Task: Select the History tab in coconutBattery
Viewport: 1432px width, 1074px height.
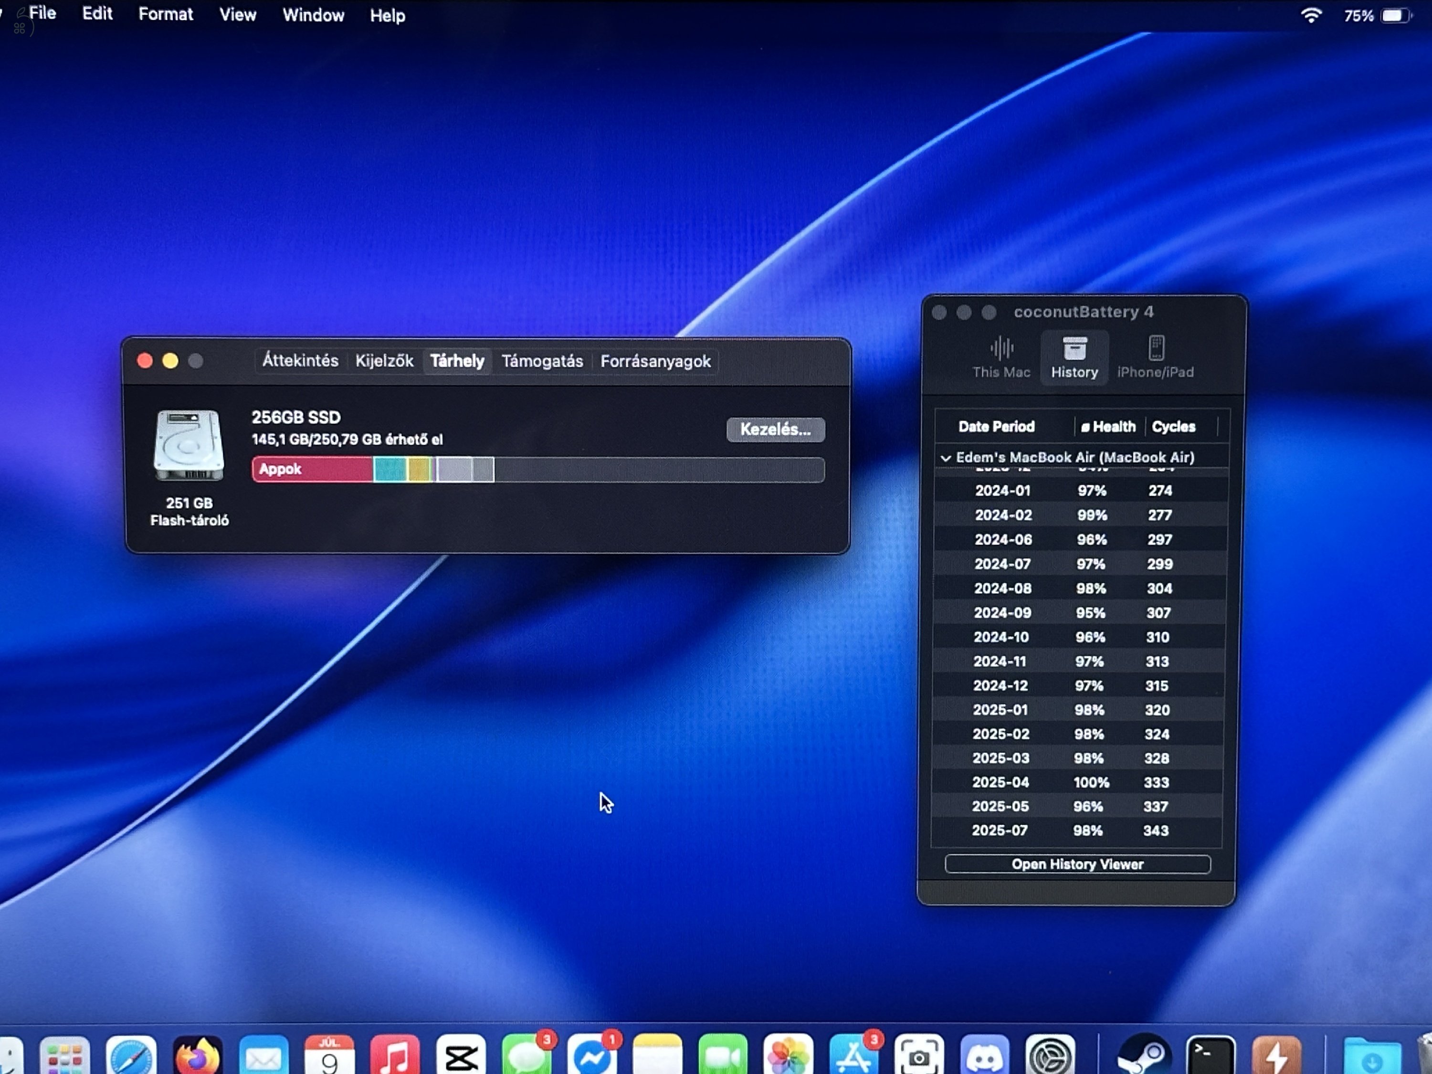Action: point(1074,358)
